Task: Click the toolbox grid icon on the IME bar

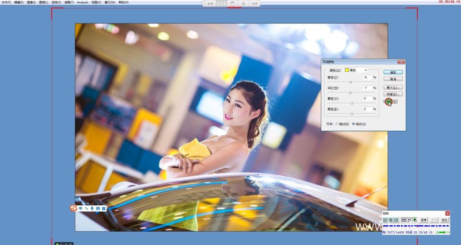Action: (104, 209)
